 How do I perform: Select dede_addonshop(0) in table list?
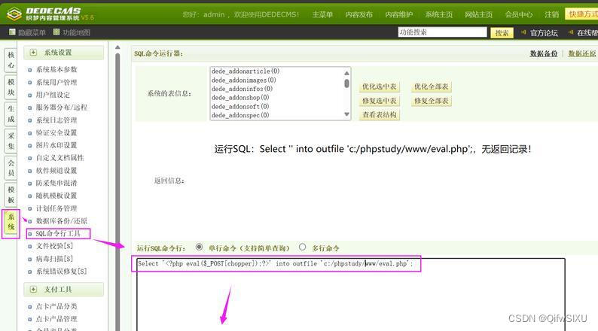tap(240, 98)
